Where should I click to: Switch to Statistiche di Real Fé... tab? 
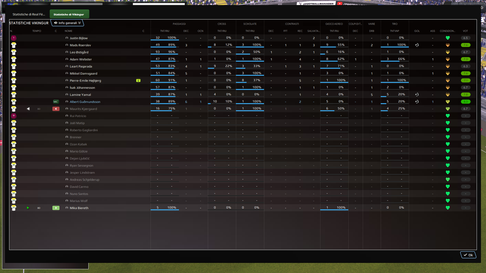(29, 14)
